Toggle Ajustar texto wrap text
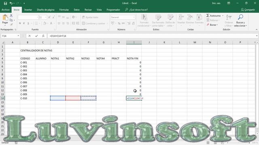This screenshot has width=259, height=145. (90, 17)
